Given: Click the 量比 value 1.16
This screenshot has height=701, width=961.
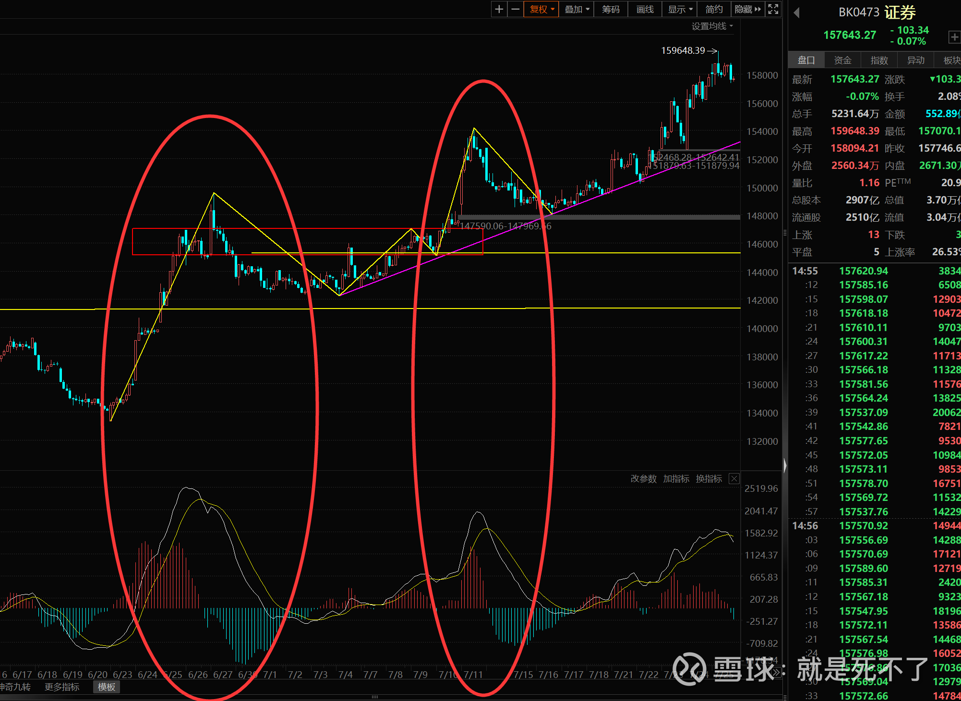Looking at the screenshot, I should (x=869, y=183).
